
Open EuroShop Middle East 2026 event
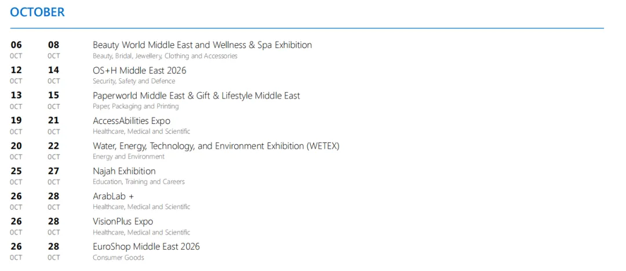(146, 247)
